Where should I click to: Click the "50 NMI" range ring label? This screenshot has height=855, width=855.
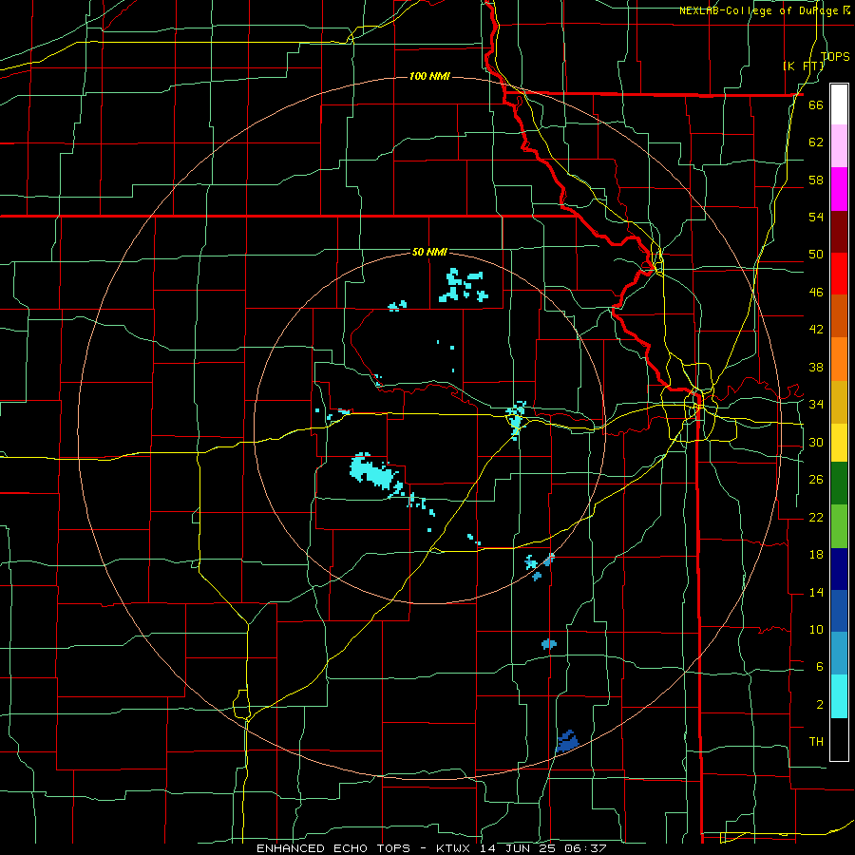tap(429, 252)
